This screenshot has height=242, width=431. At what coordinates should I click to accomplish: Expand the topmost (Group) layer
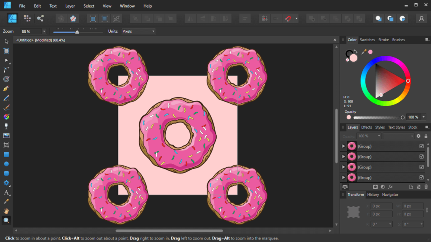pos(343,146)
